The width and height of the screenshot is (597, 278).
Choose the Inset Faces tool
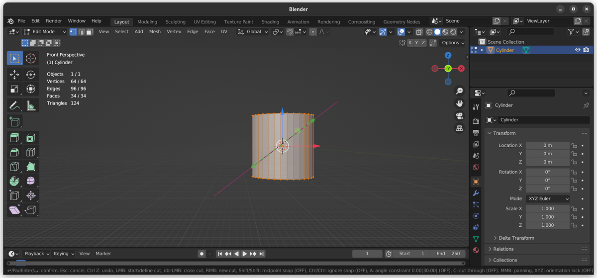[31, 138]
